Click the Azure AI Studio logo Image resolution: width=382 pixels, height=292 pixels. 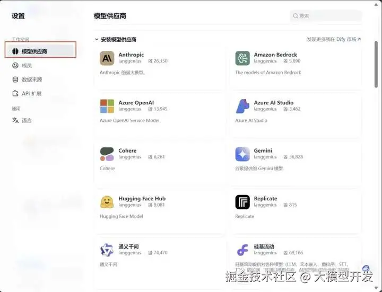242,106
